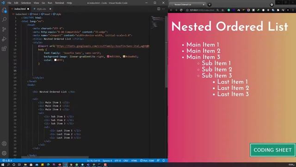
Task: Open the browser extensions puzzle icon
Action: tap(278, 10)
